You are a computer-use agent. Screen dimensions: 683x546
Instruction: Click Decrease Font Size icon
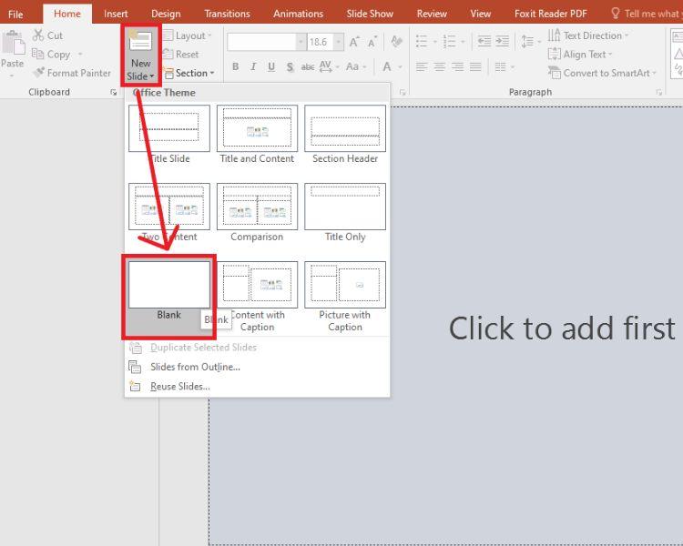[x=372, y=42]
